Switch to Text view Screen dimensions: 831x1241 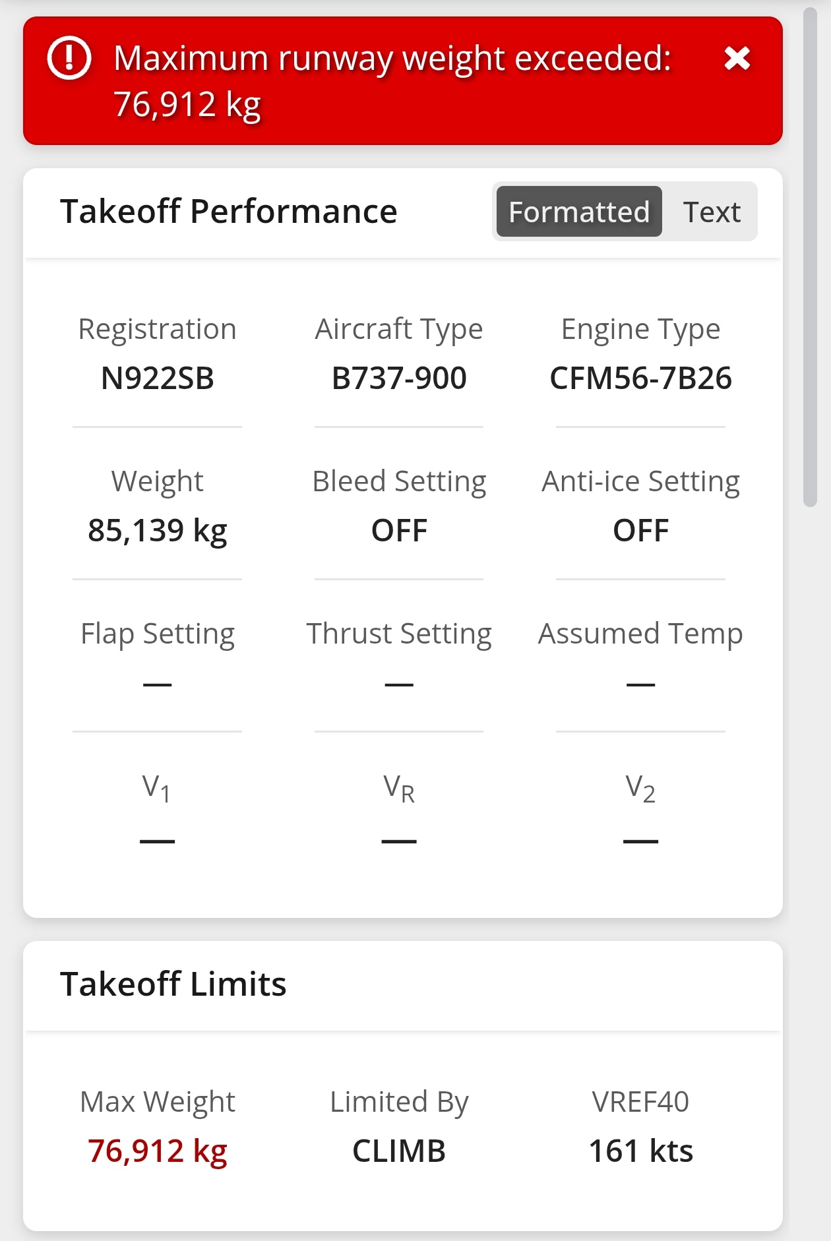tap(711, 212)
